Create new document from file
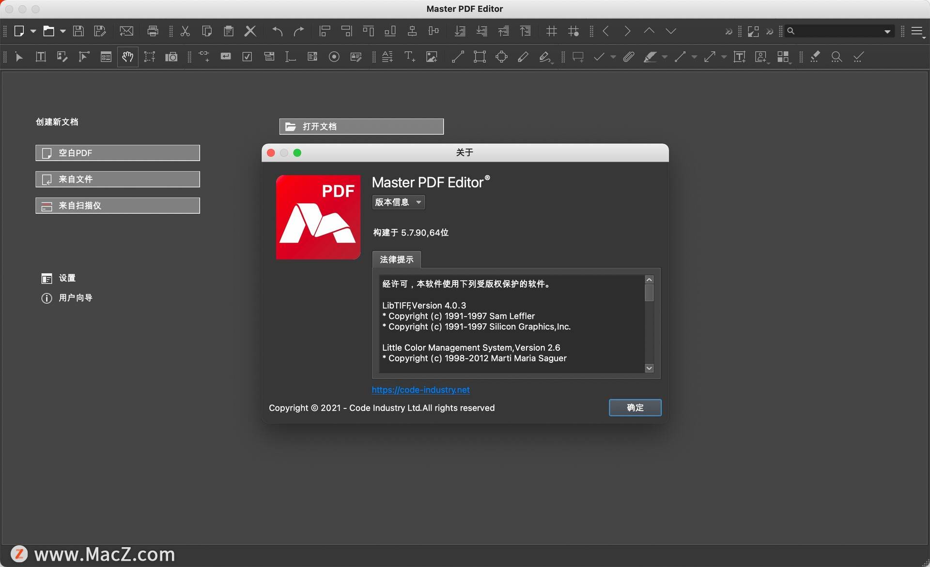The height and width of the screenshot is (567, 930). point(118,179)
